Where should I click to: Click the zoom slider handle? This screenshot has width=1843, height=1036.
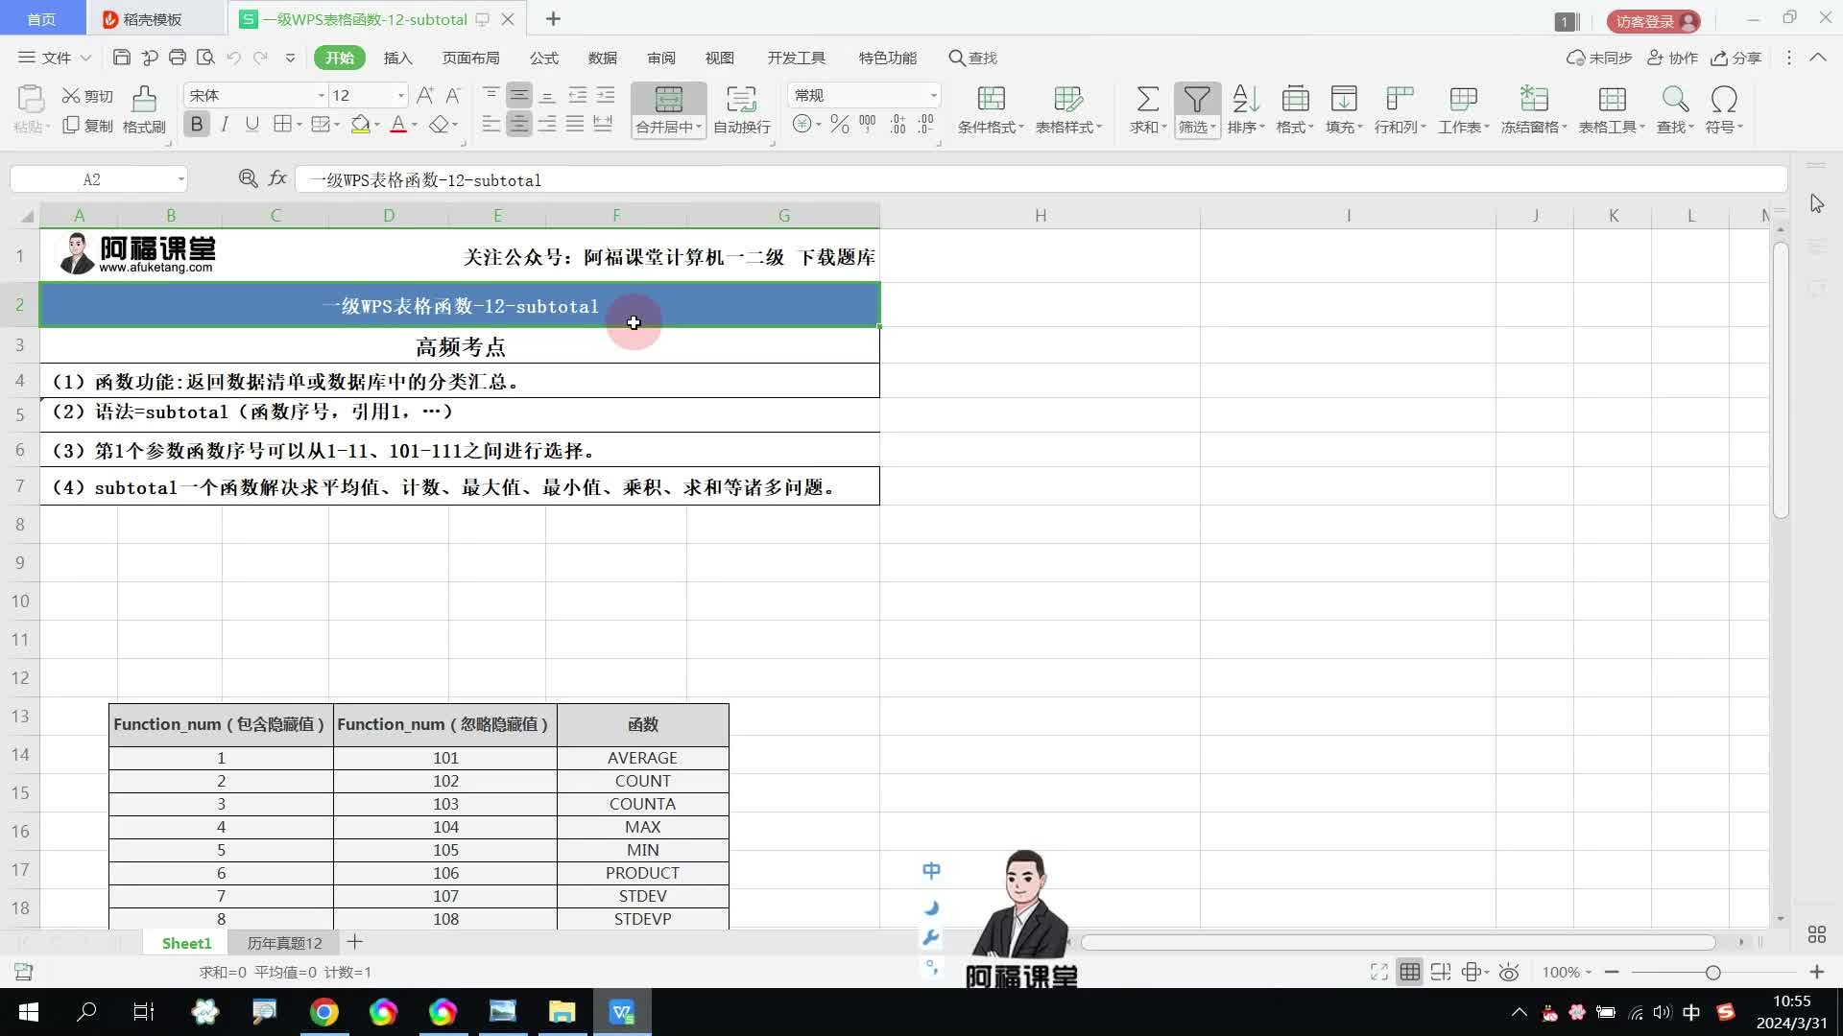[x=1712, y=973]
